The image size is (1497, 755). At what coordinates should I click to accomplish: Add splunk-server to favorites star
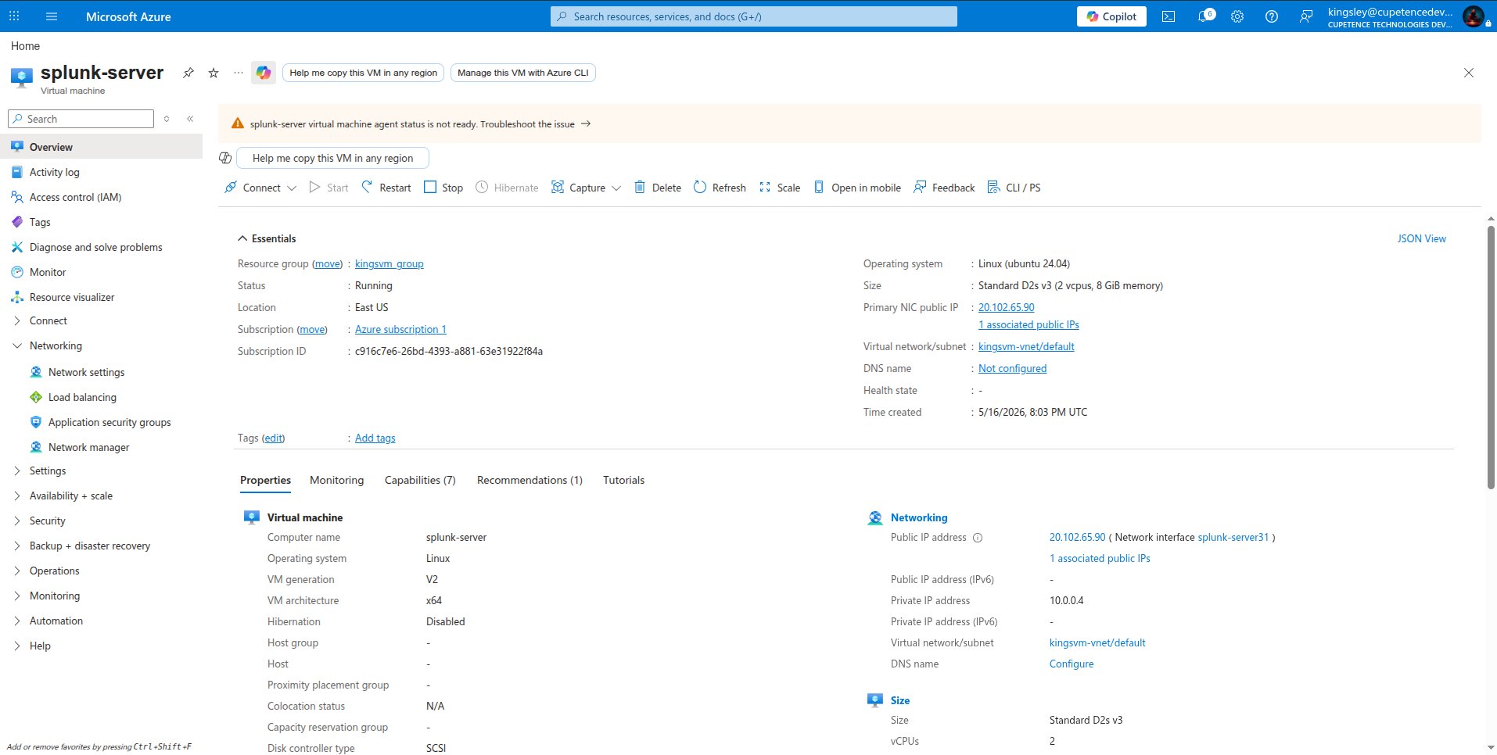[214, 73]
